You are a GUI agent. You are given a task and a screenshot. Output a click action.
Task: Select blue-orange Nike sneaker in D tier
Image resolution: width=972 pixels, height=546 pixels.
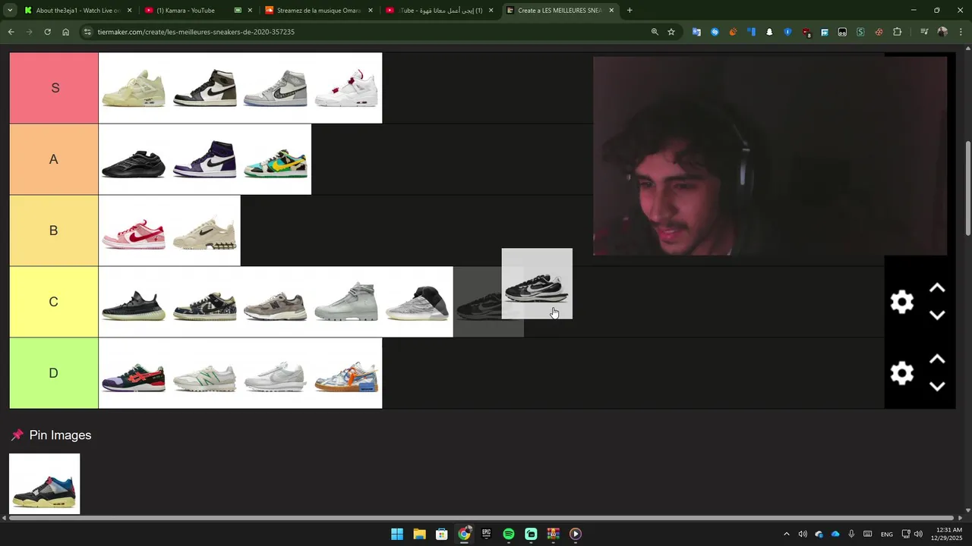click(x=346, y=373)
